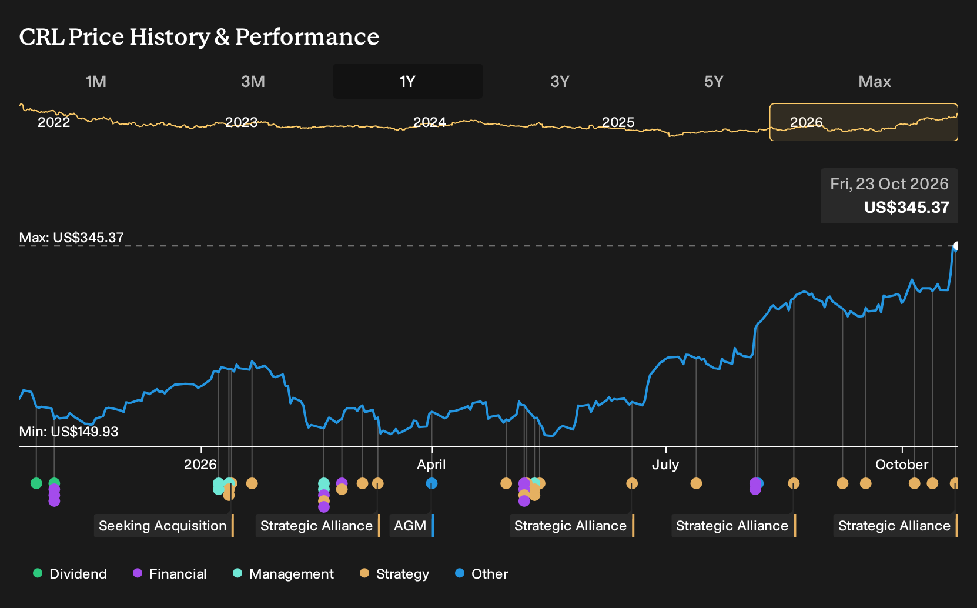The image size is (977, 608).
Task: Click the blue AGM event dot at April
Action: [431, 483]
